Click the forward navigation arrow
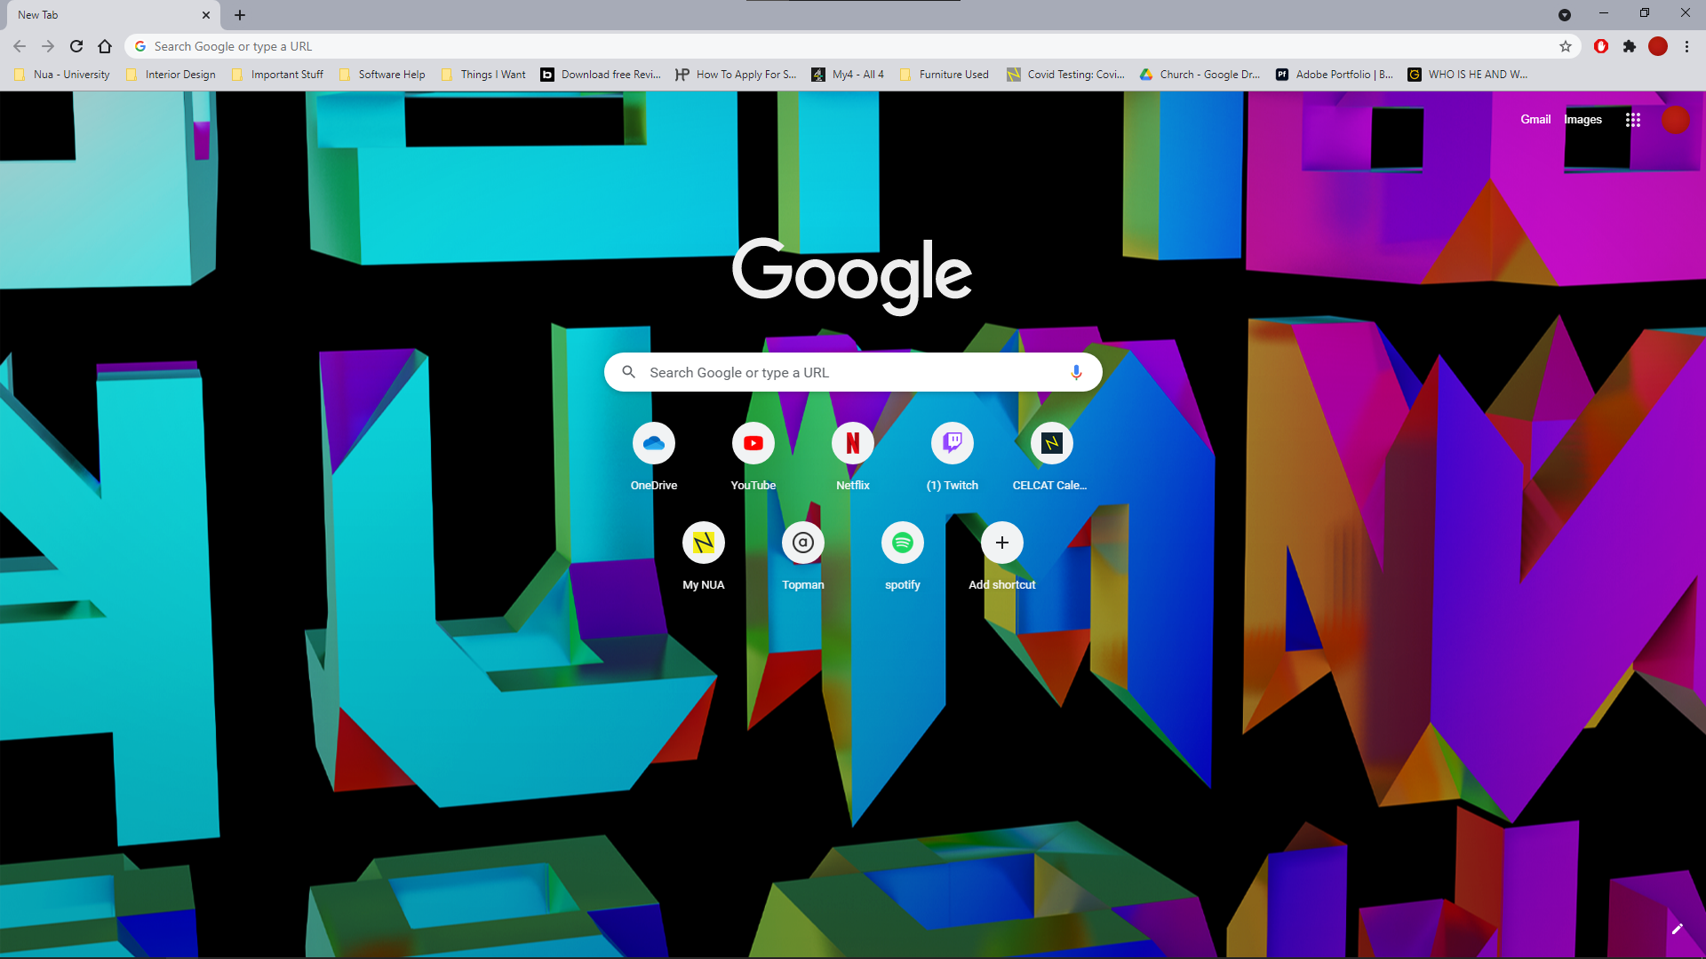The width and height of the screenshot is (1706, 959). [x=48, y=46]
